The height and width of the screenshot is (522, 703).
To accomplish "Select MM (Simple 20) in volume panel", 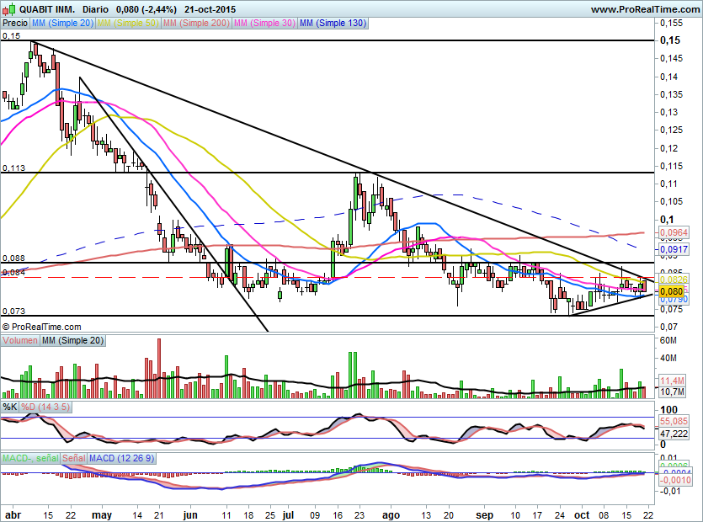I will click(74, 340).
